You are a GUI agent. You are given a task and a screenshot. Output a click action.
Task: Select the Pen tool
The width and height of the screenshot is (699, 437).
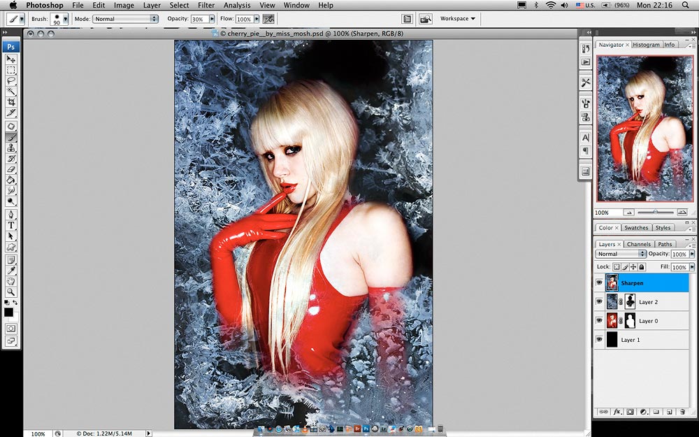click(10, 215)
